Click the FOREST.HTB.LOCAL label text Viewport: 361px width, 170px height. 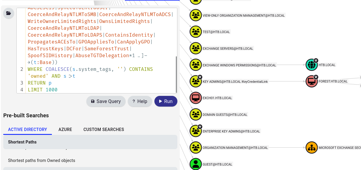click(x=333, y=81)
